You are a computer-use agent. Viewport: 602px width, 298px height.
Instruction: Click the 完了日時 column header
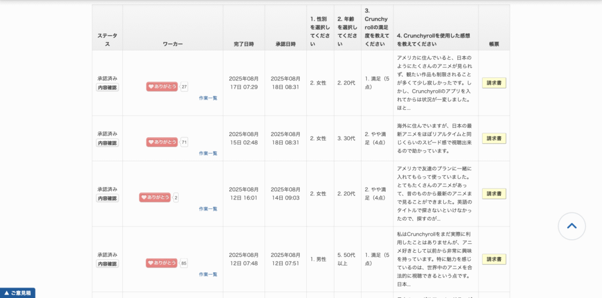pos(243,44)
